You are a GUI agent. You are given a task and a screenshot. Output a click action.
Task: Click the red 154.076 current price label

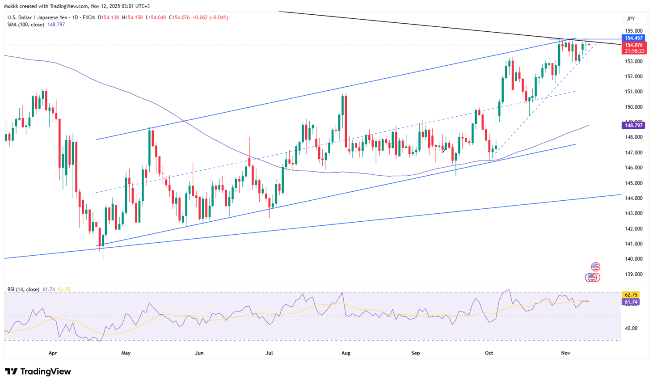(x=633, y=45)
